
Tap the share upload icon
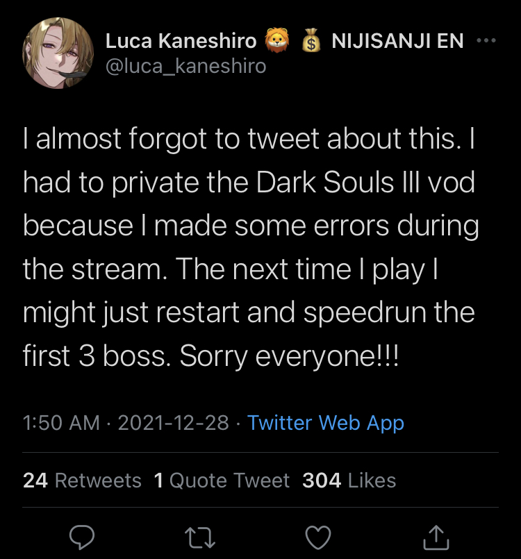(x=438, y=536)
